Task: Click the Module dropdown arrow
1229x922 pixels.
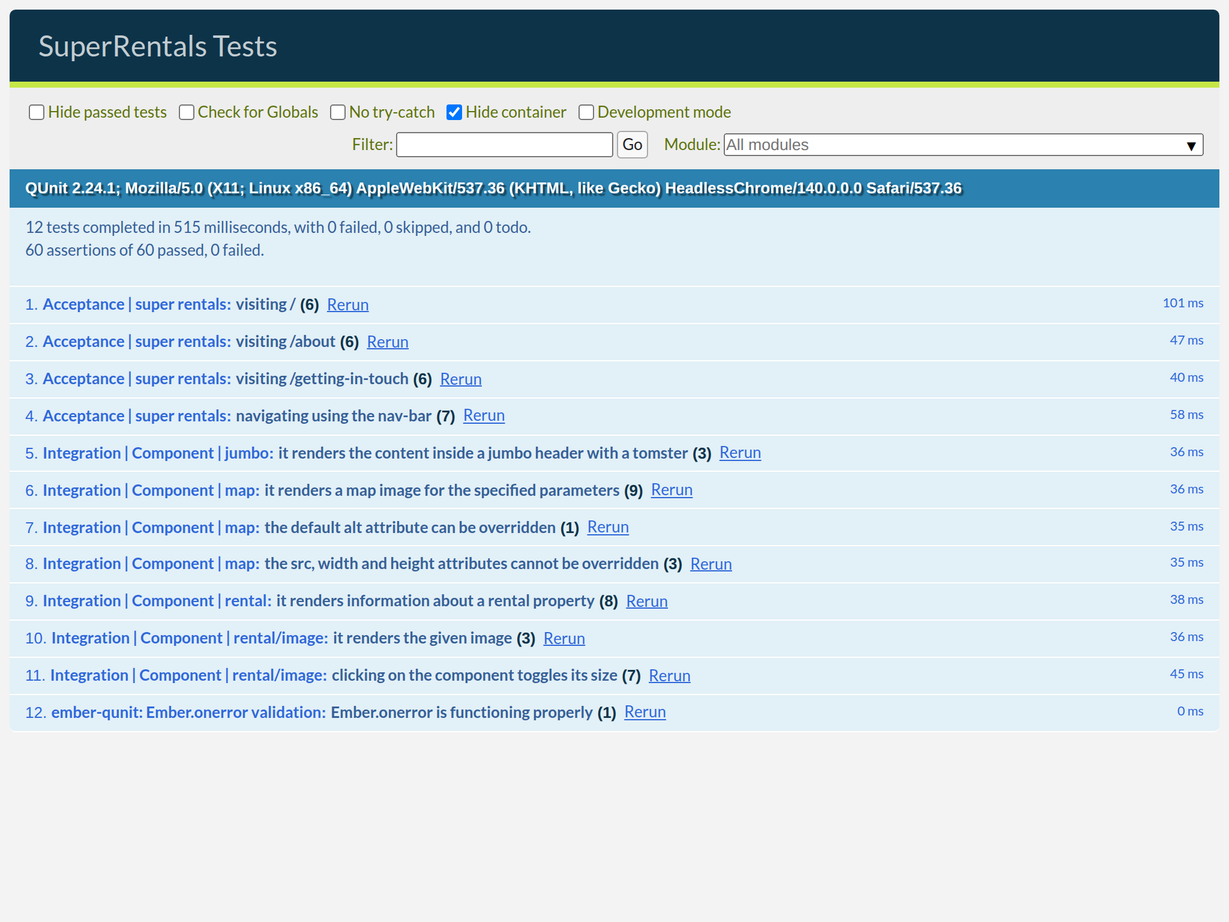Action: click(1191, 145)
